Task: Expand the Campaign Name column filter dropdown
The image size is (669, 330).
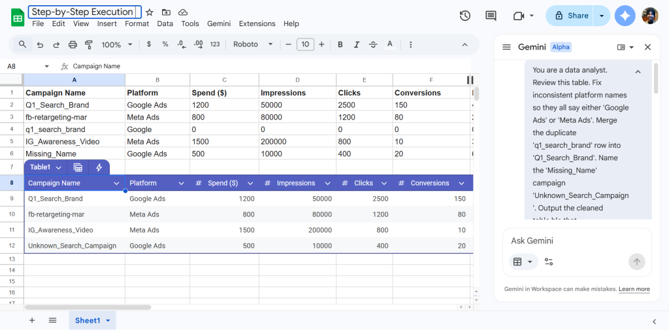Action: [x=116, y=184]
